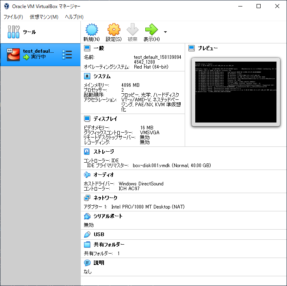The width and height of the screenshot is (287, 286).
Task: Click the 一般 section heading
Action: coord(99,48)
